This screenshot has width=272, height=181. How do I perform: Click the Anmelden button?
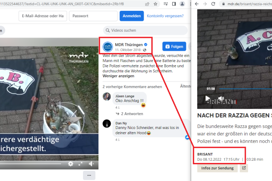(x=131, y=16)
